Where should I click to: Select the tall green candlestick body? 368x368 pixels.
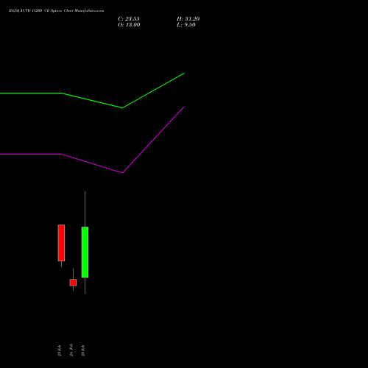click(x=85, y=252)
